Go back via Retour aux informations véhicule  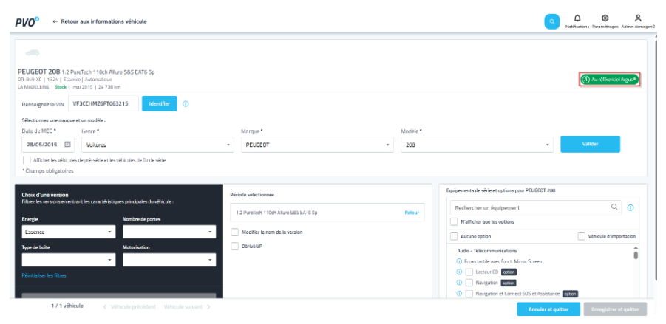point(100,21)
